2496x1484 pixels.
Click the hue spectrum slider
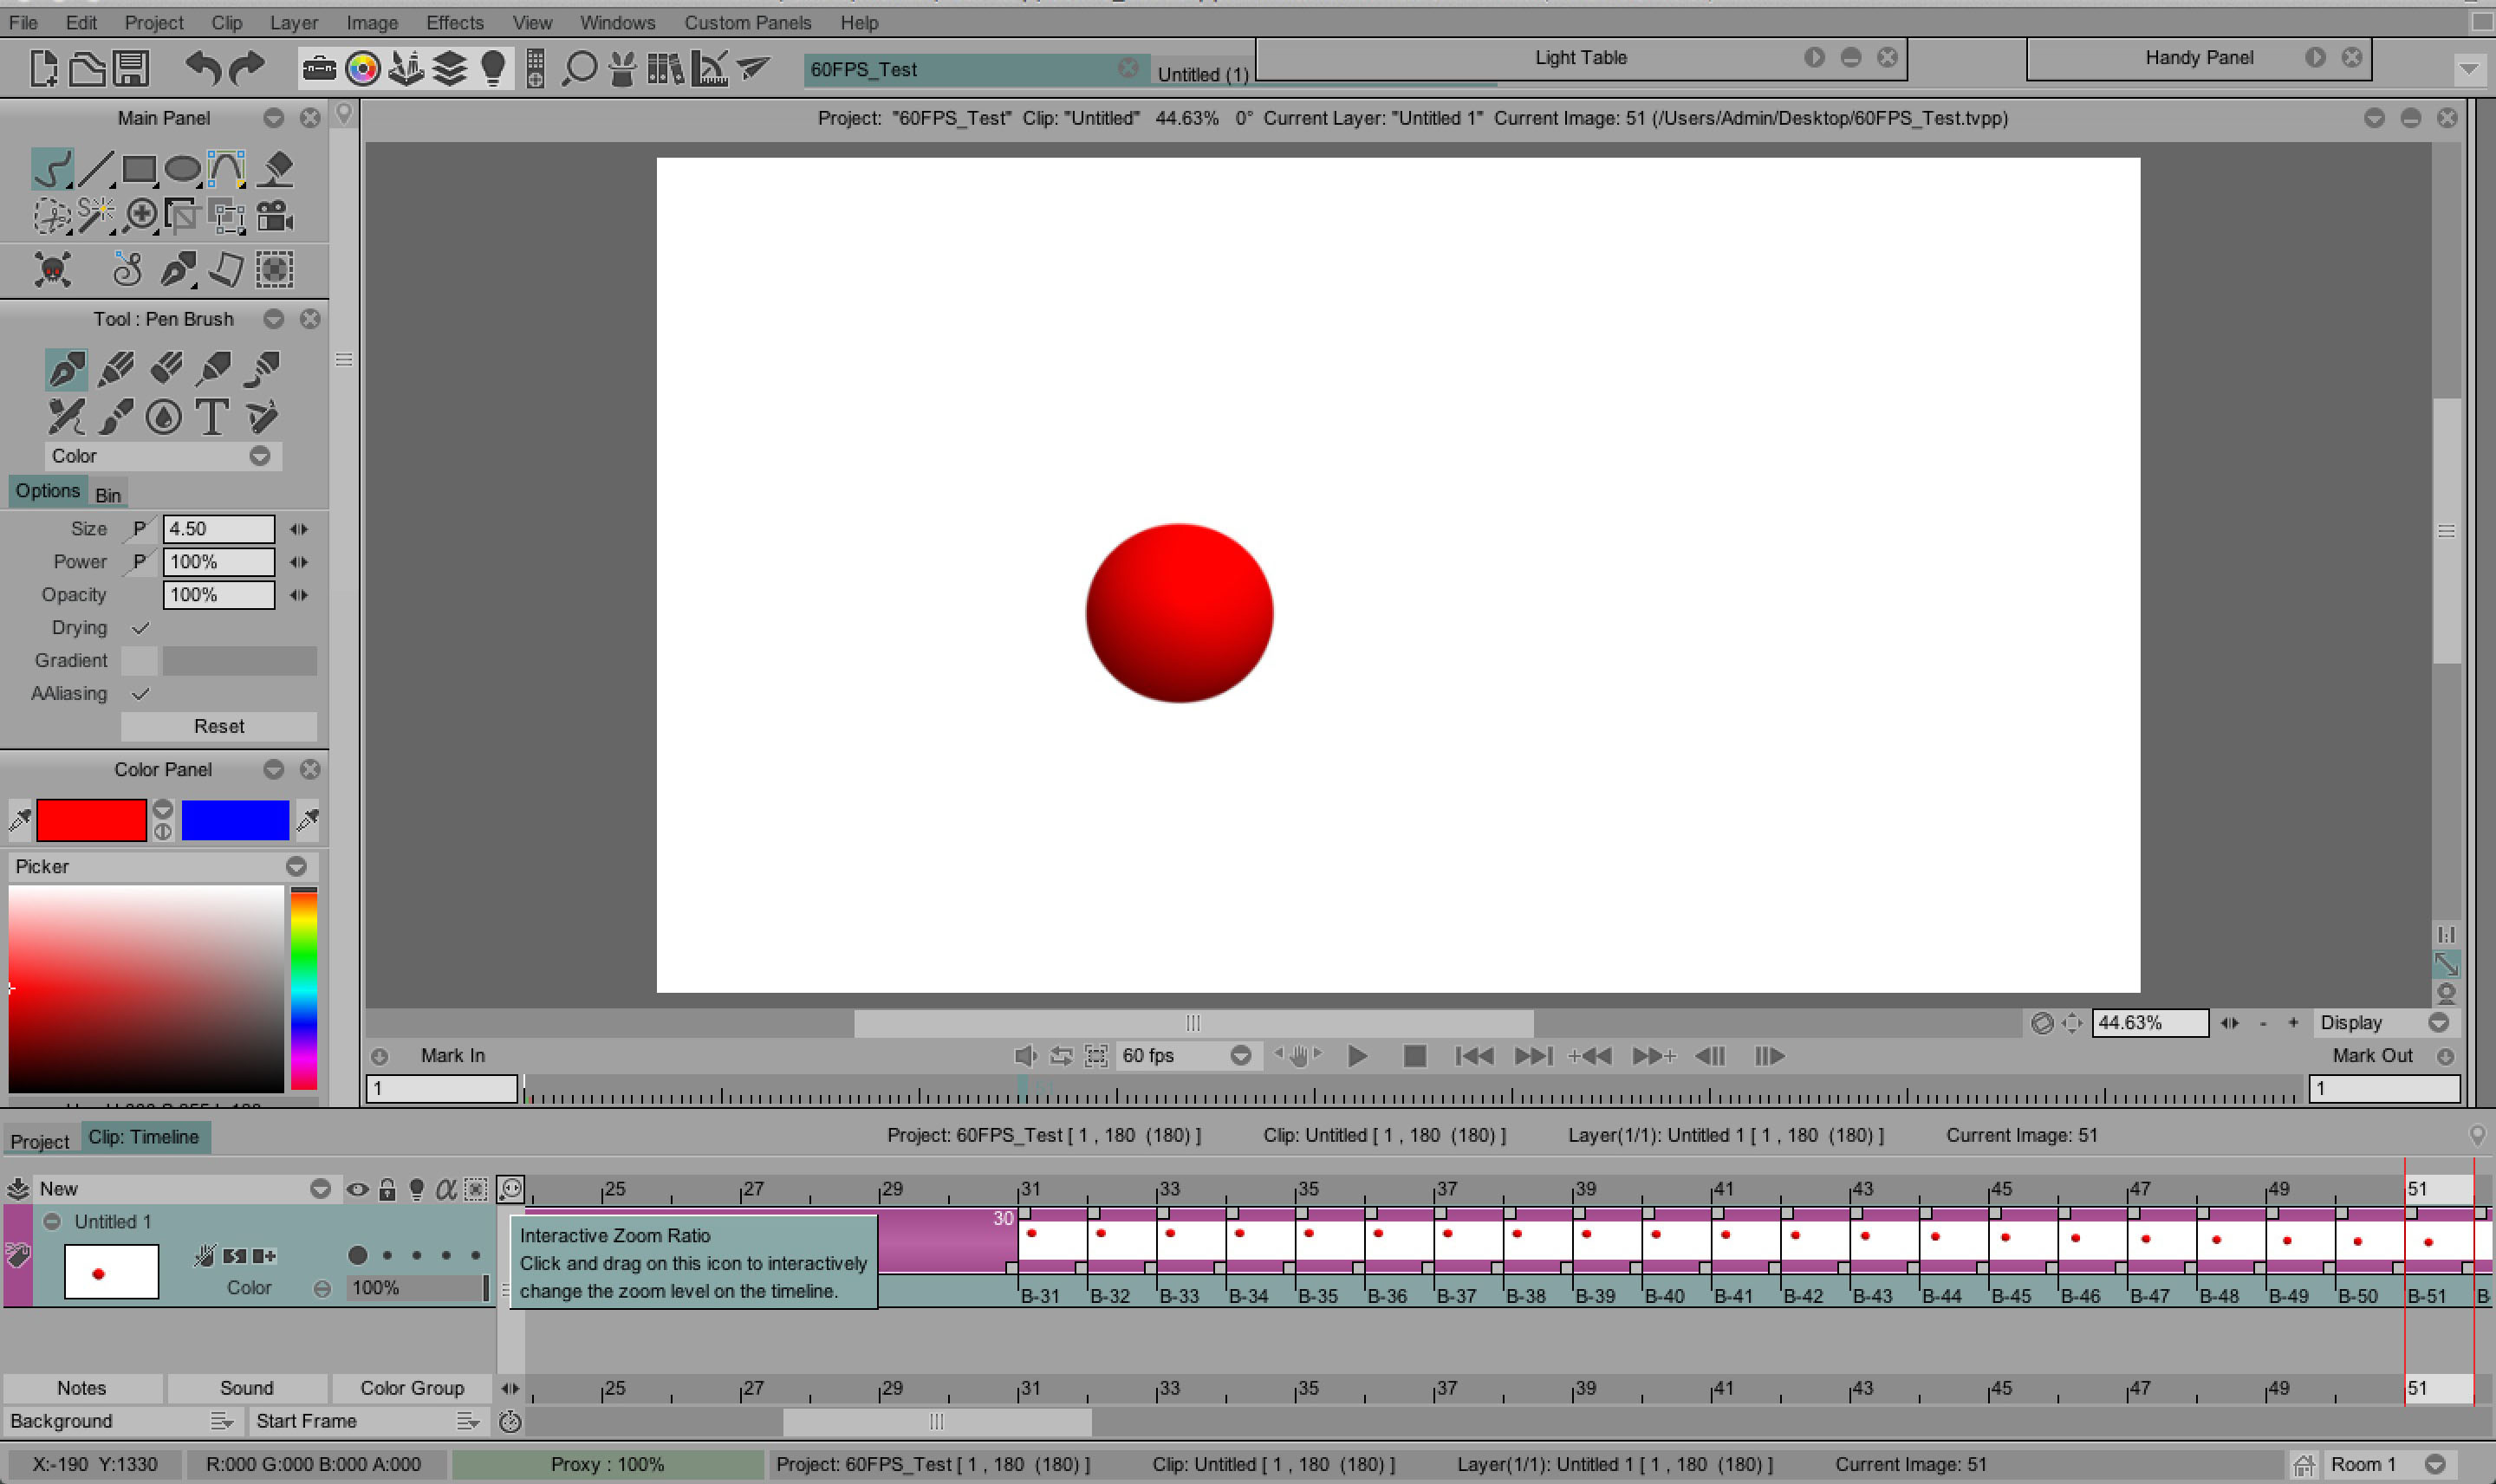(304, 988)
